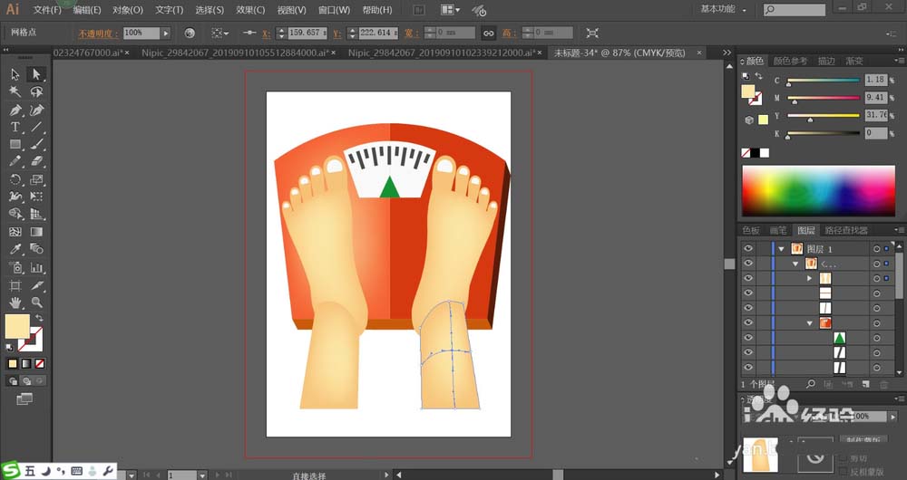Select the Pen tool
Viewport: 907px width, 480px height.
15,110
